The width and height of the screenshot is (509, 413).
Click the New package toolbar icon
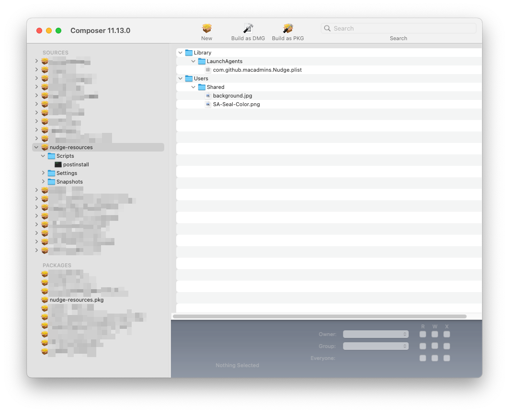[207, 29]
